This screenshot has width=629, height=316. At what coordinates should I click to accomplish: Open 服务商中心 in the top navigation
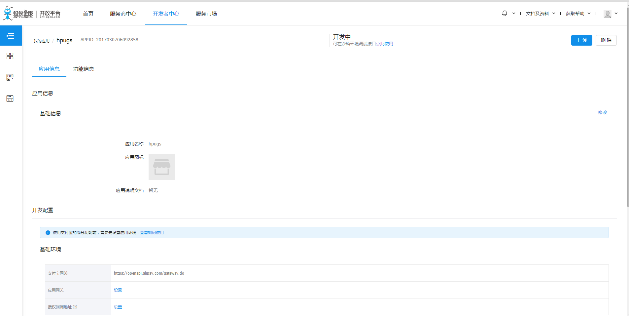pos(123,14)
